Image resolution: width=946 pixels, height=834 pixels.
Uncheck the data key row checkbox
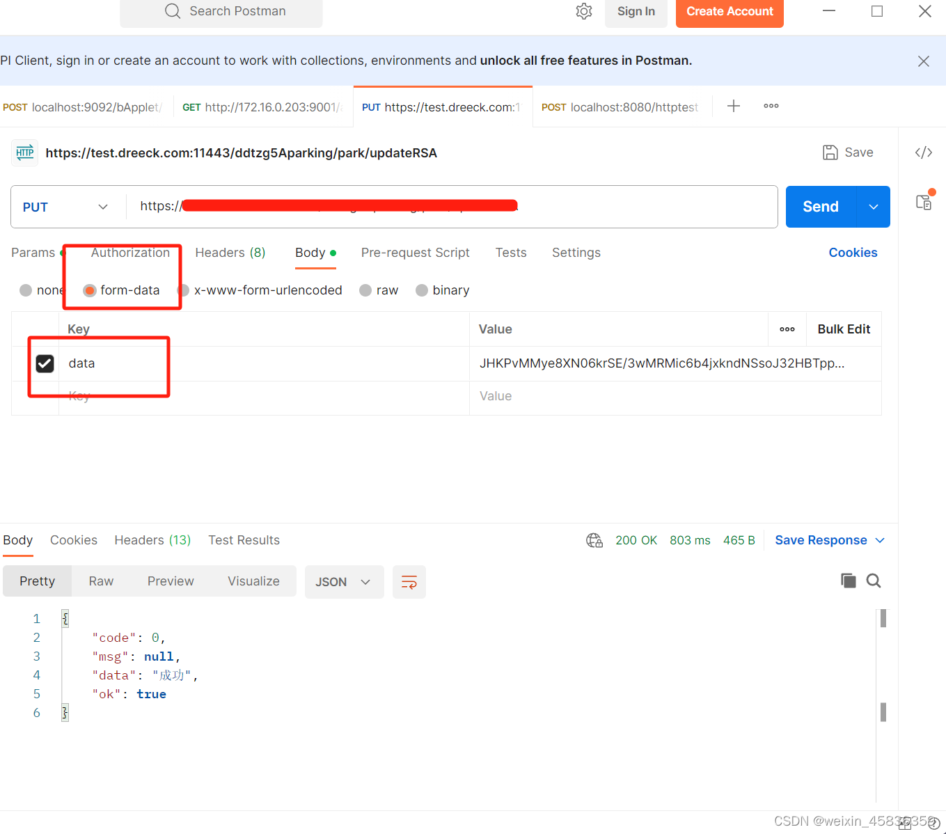[45, 363]
